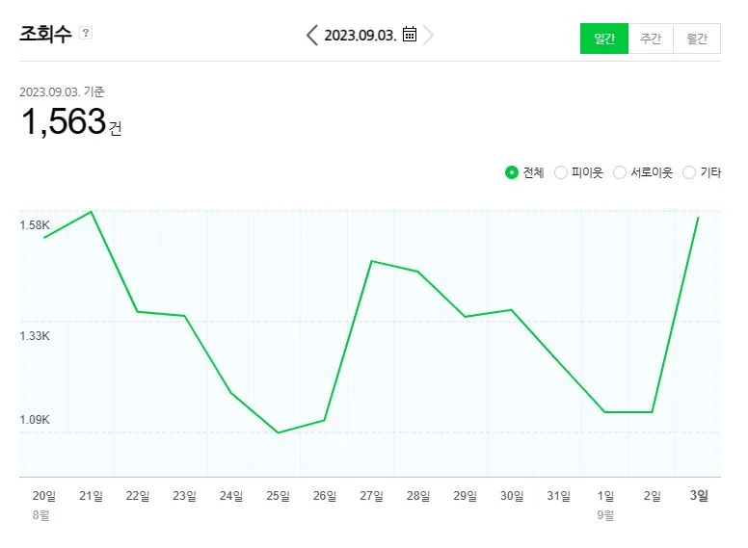The width and height of the screenshot is (748, 548).
Task: Open the calendar date picker icon
Action: coord(410,35)
